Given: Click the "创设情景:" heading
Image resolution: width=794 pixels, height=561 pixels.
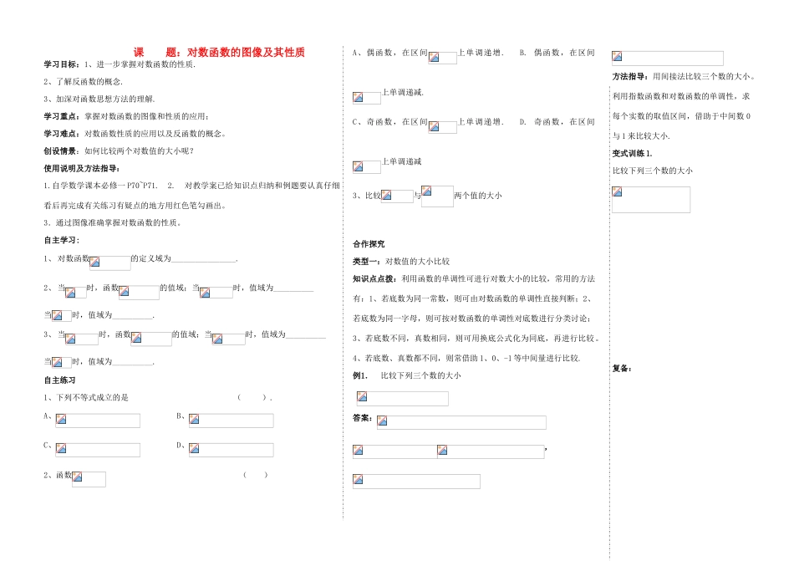Looking at the screenshot, I should pyautogui.click(x=62, y=150).
